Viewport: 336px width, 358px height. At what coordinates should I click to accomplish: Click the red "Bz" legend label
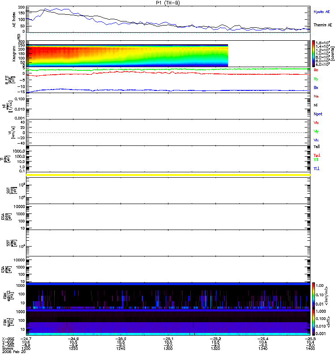tap(316, 70)
